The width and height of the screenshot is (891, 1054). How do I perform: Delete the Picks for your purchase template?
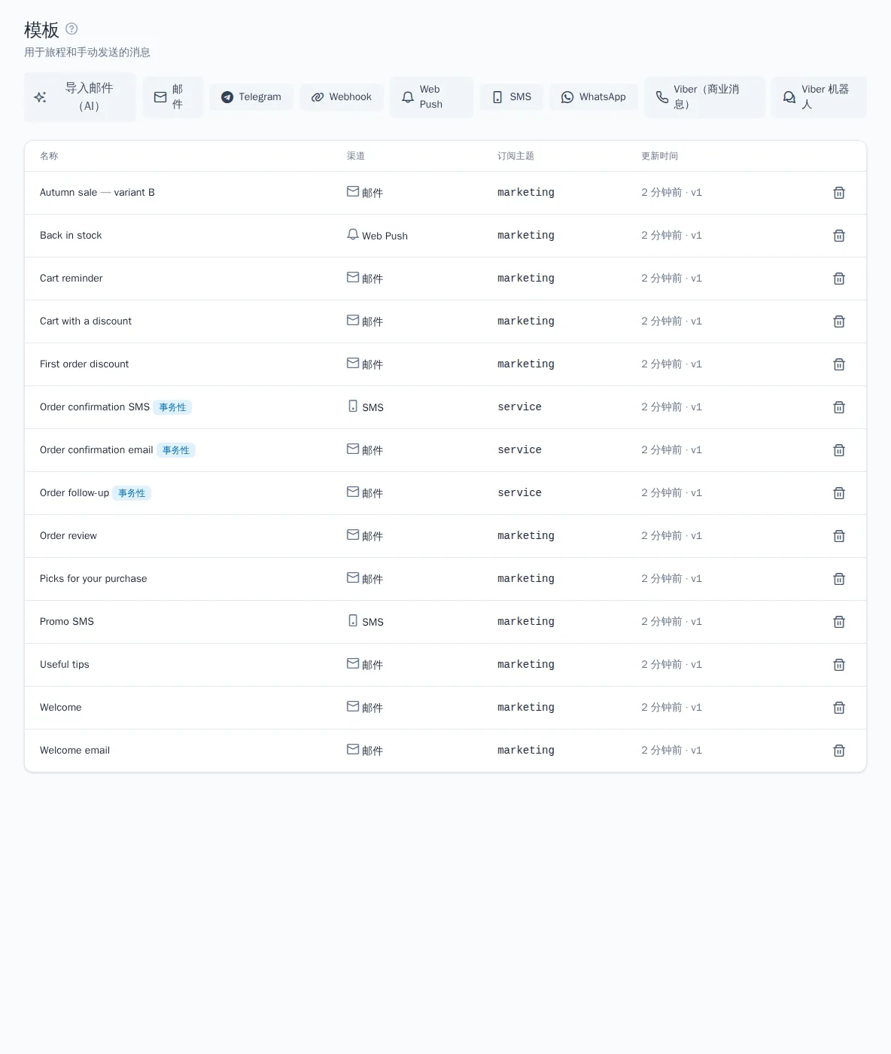click(x=839, y=579)
